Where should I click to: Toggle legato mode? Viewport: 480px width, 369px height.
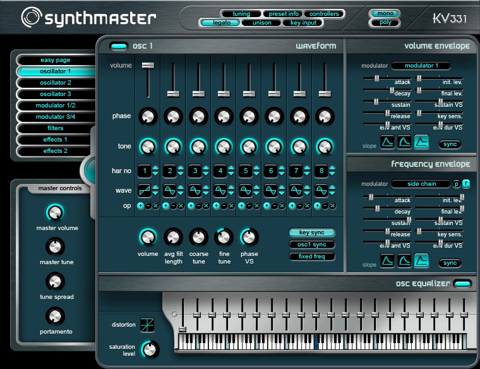220,23
